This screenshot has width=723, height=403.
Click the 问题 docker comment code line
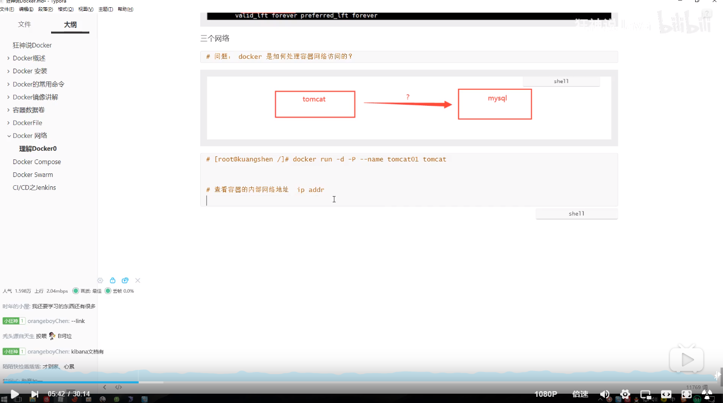[x=279, y=57]
